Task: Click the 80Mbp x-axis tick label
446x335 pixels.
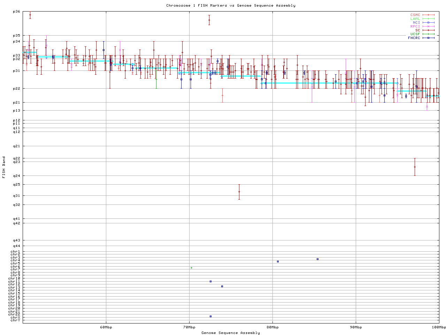Action: coord(272,327)
